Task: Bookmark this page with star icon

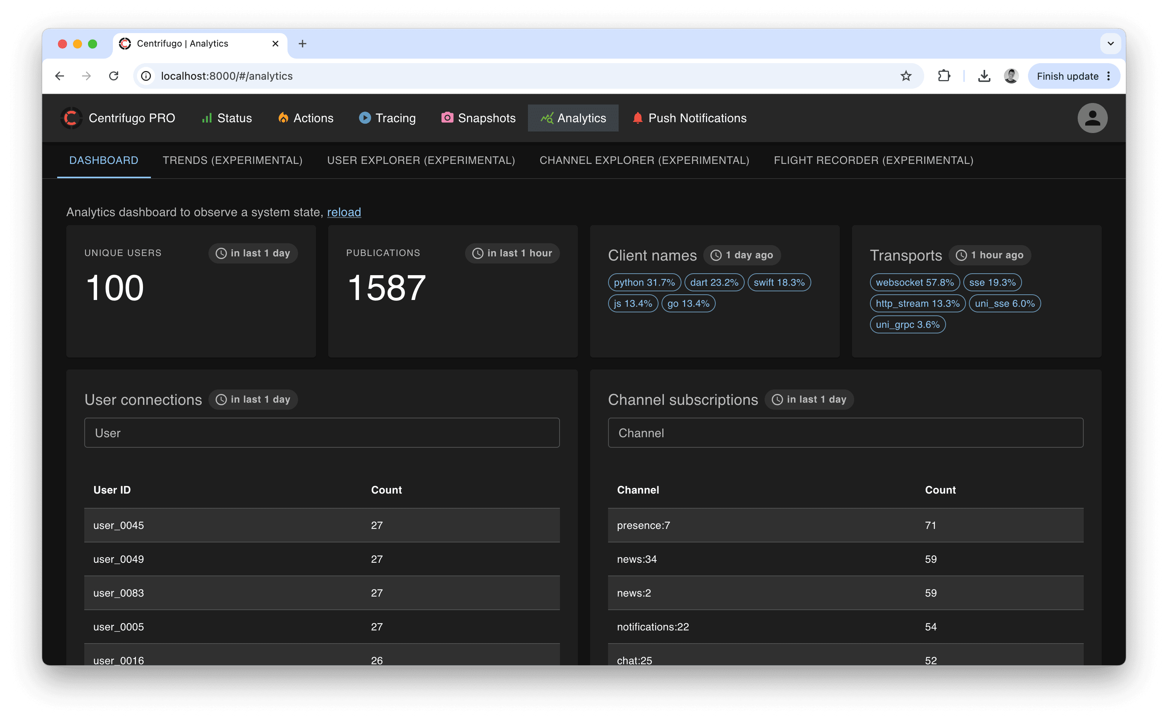Action: click(905, 76)
